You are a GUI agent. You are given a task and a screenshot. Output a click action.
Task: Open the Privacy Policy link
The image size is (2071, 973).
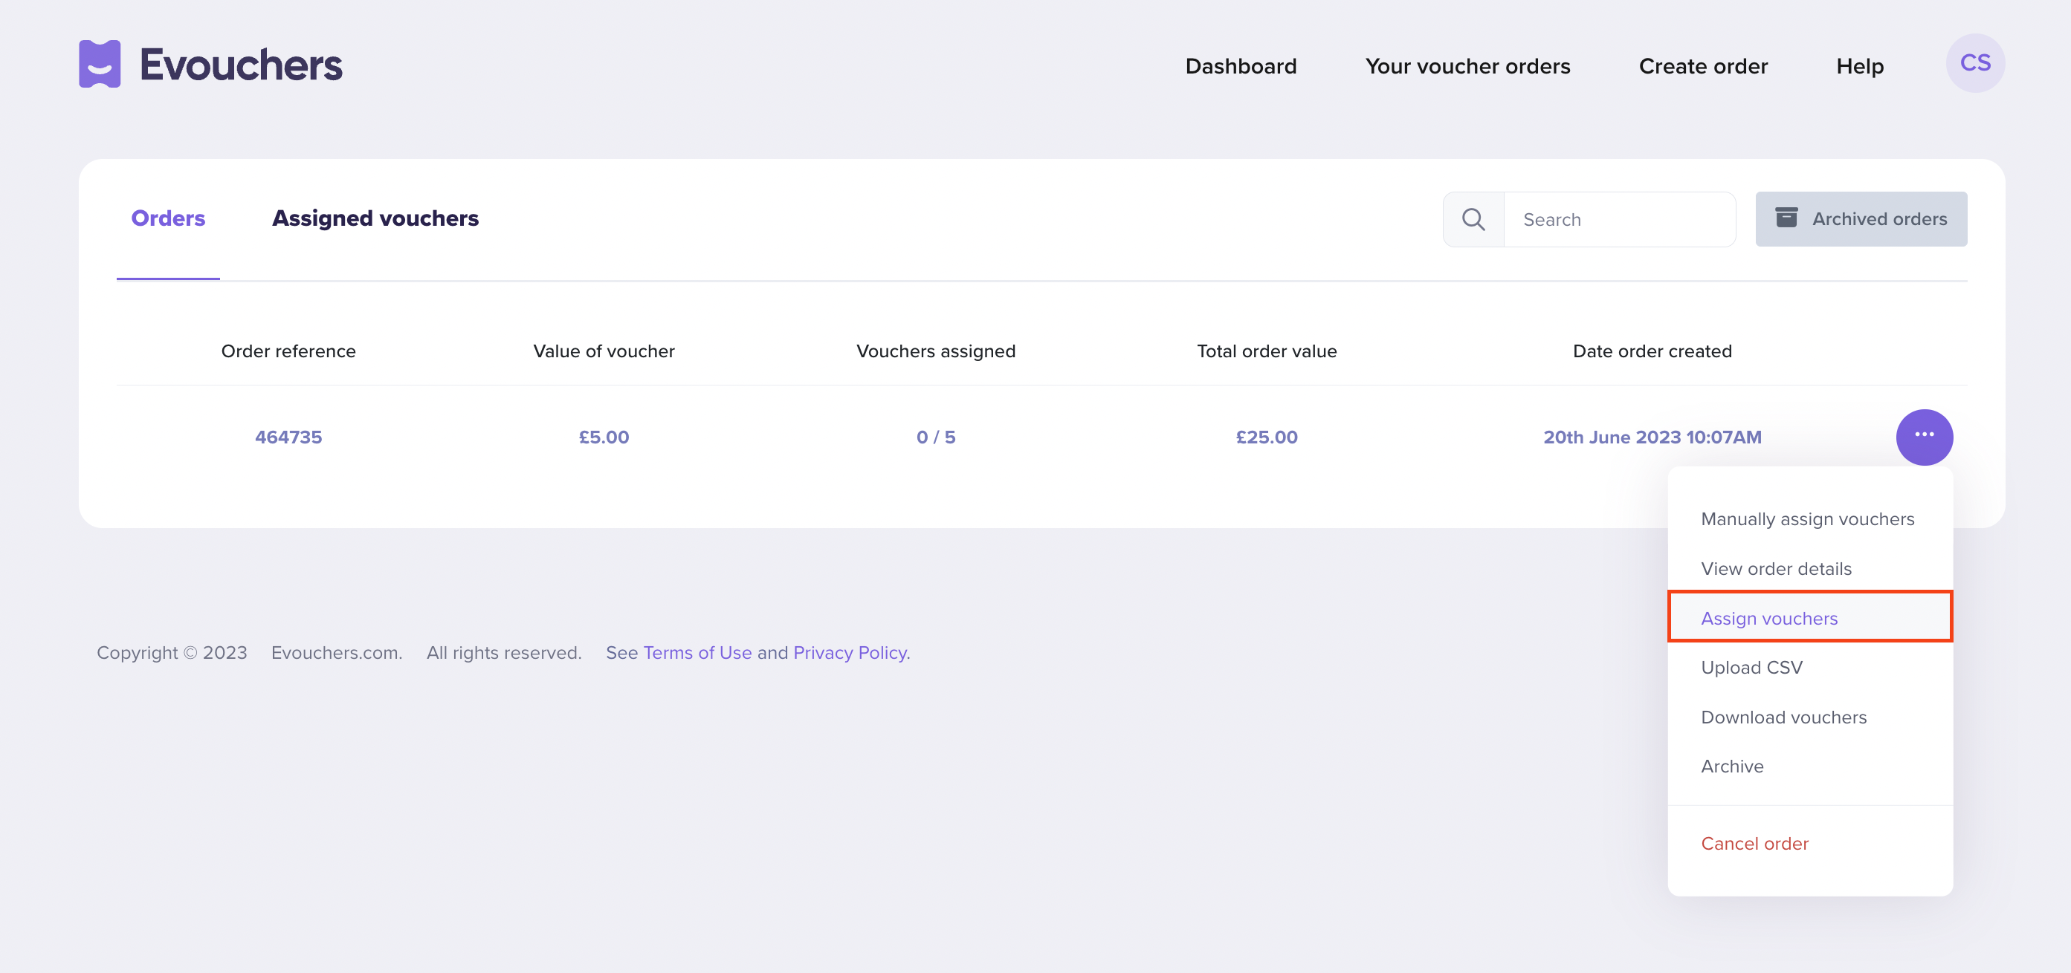(x=851, y=652)
